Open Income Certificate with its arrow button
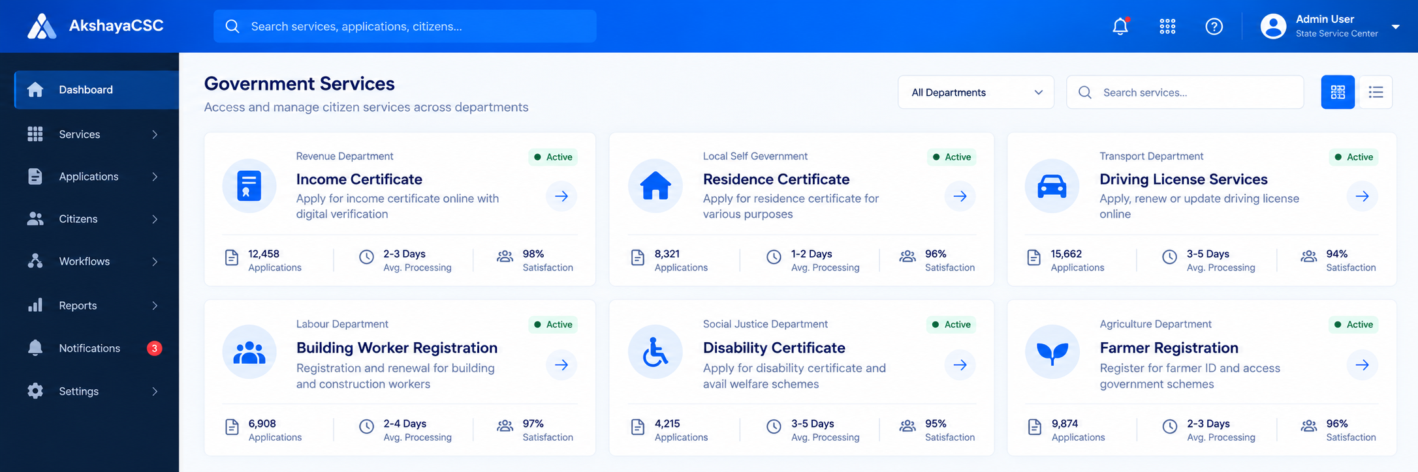 click(561, 196)
